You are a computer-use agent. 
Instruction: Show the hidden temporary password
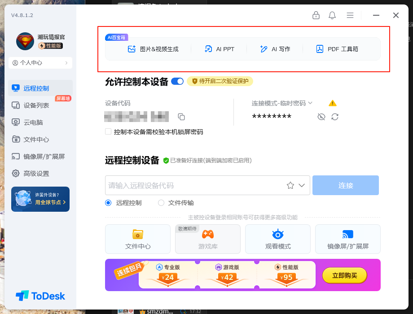321,117
